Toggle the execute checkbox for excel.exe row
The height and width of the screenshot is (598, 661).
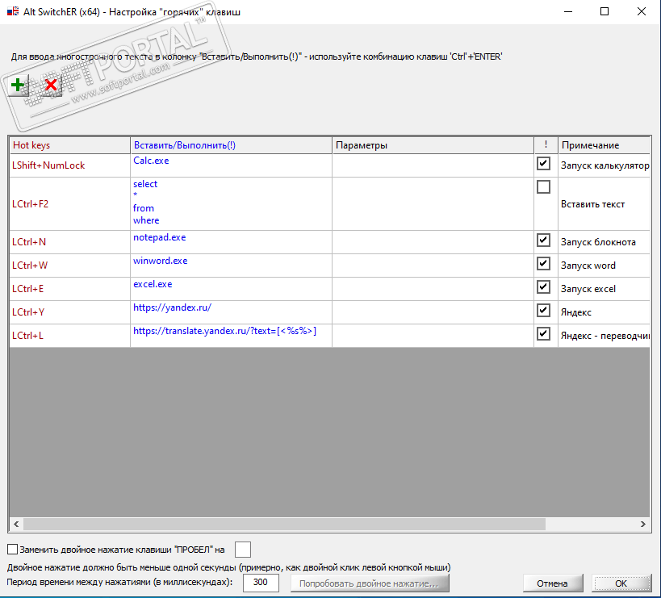click(x=543, y=287)
